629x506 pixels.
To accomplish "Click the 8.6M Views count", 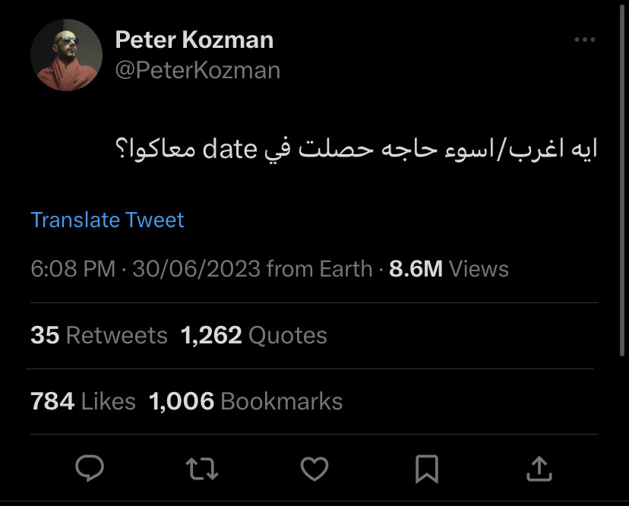I will point(449,268).
